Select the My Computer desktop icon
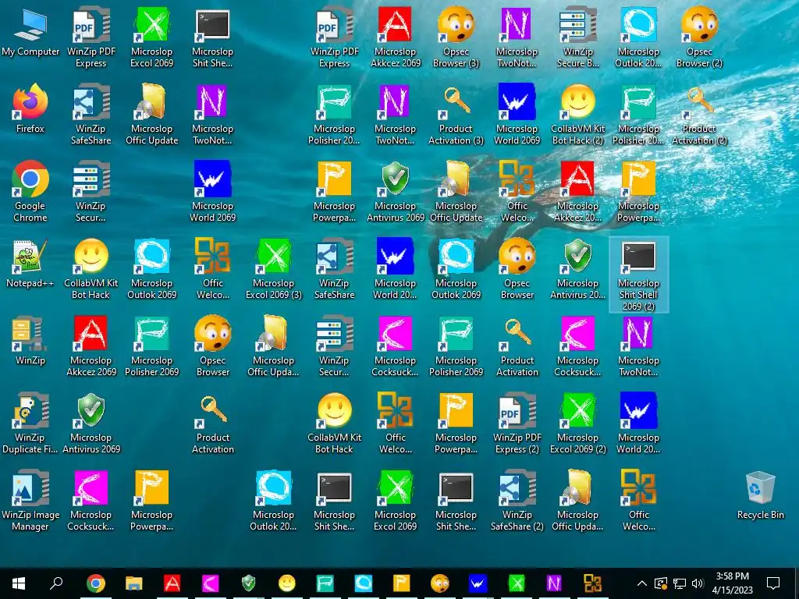This screenshot has height=599, width=799. pos(30,33)
